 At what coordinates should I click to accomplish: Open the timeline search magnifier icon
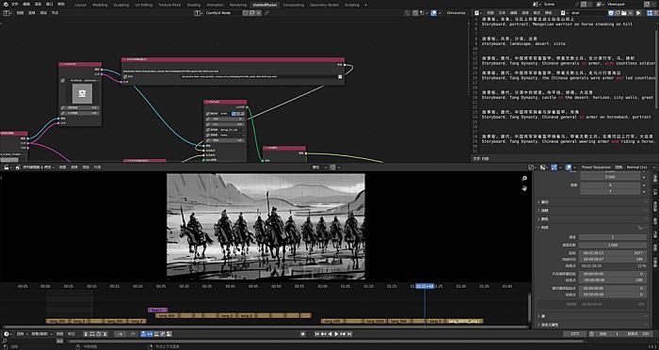pos(5,341)
